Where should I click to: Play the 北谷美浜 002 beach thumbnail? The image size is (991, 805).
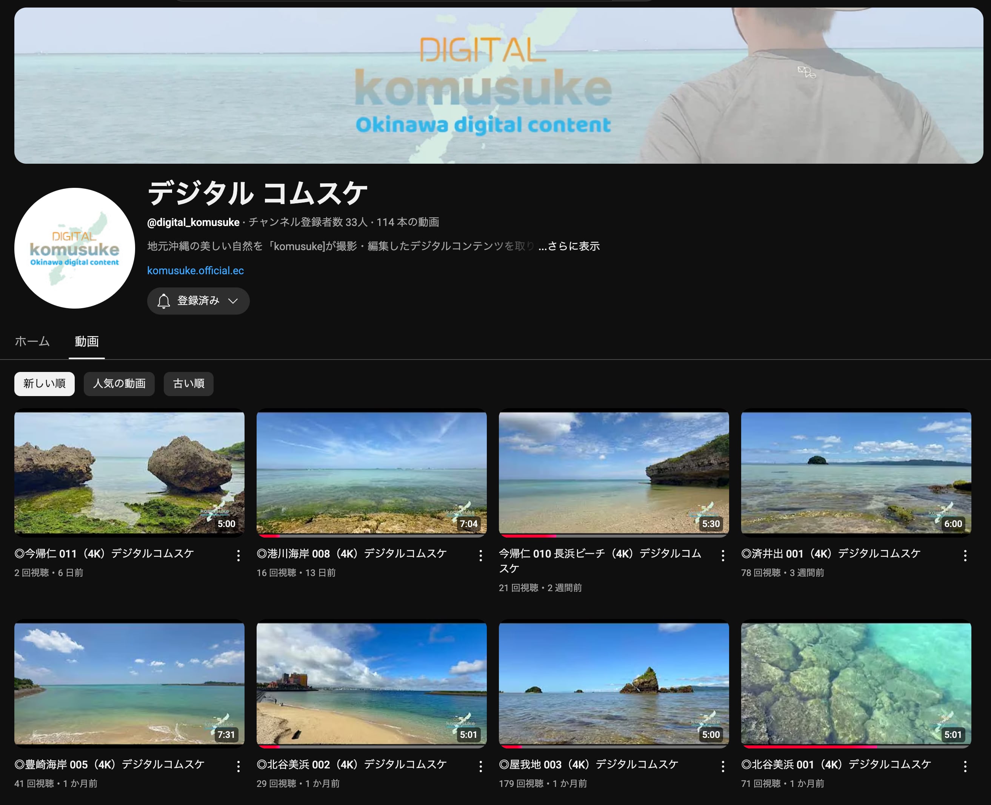pyautogui.click(x=372, y=684)
